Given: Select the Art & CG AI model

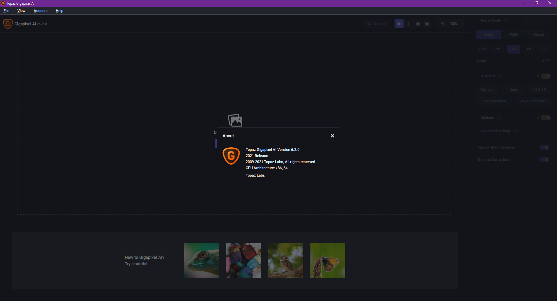Looking at the screenshot, I should [539, 90].
